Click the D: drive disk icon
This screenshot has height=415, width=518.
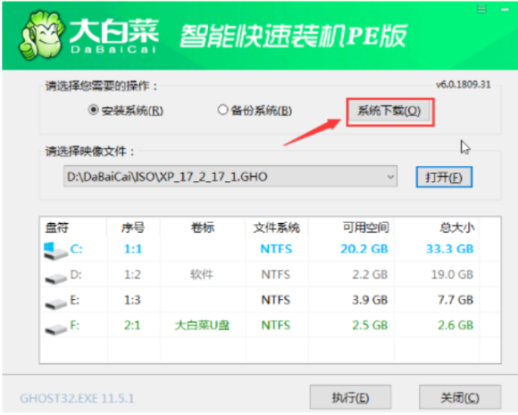pos(56,278)
